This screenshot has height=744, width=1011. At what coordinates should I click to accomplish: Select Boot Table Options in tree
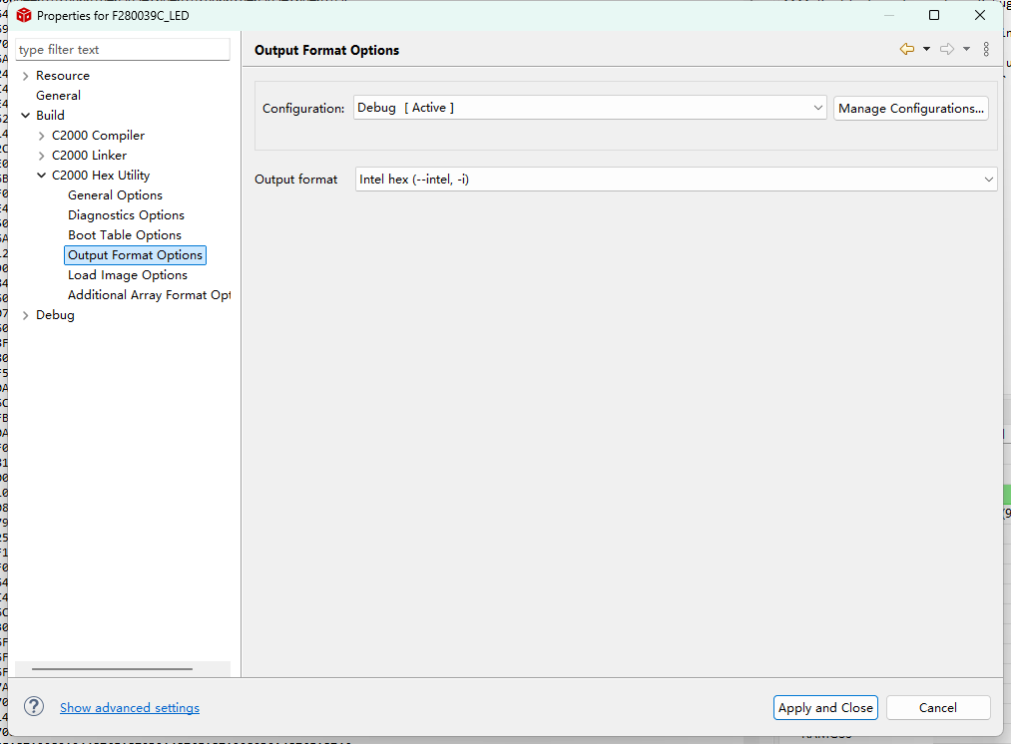[125, 235]
